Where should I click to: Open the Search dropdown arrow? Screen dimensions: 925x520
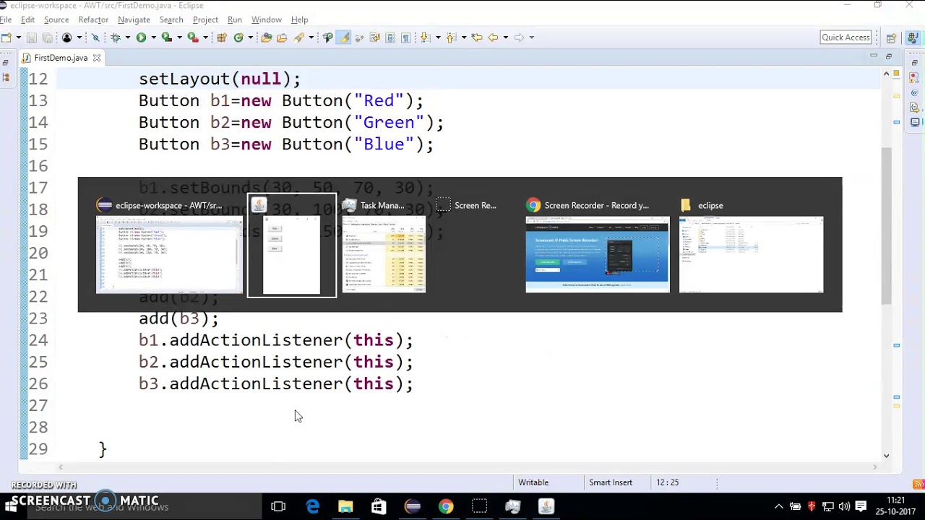[x=311, y=38]
